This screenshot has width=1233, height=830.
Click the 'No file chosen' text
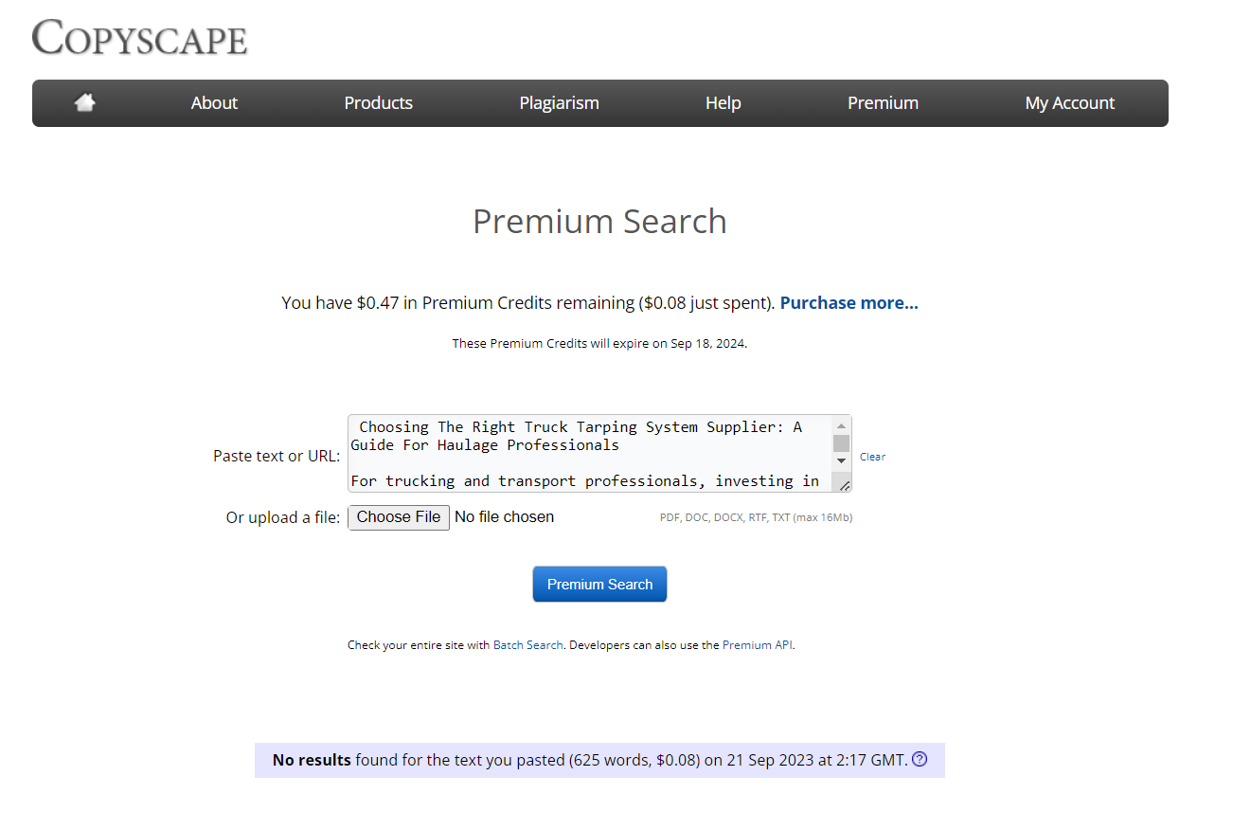(504, 517)
